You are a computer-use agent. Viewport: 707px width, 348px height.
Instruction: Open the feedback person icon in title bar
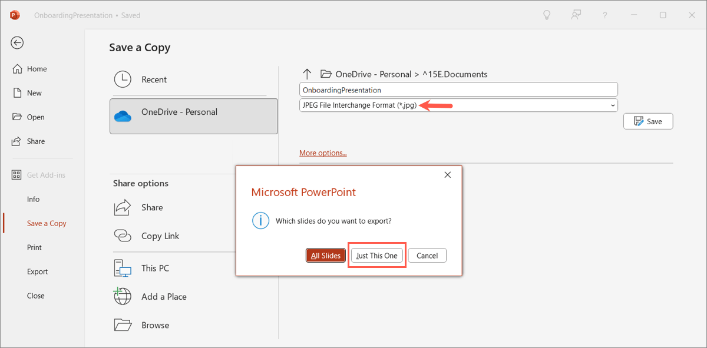(x=576, y=15)
